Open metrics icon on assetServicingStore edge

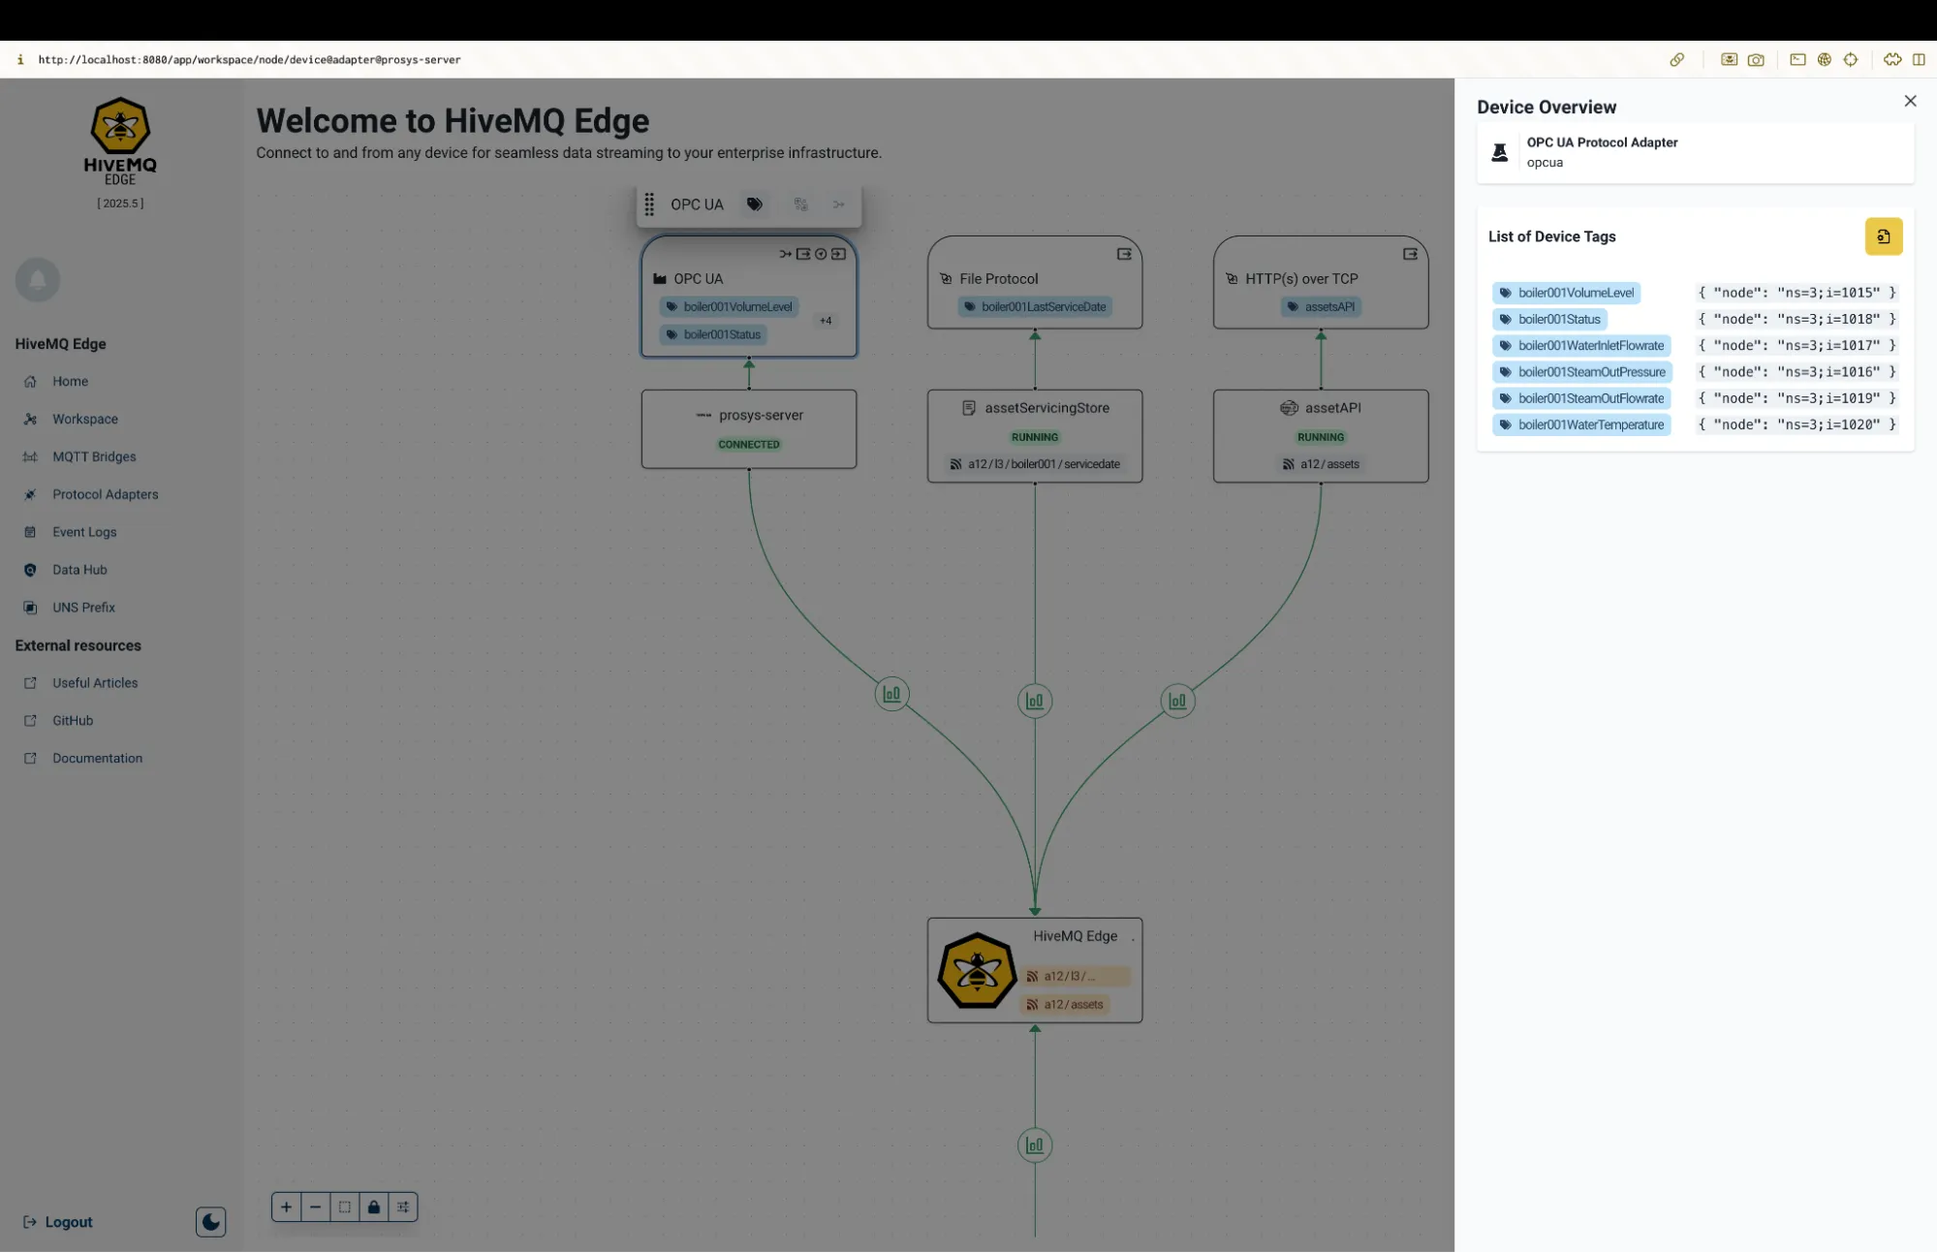pos(1034,701)
